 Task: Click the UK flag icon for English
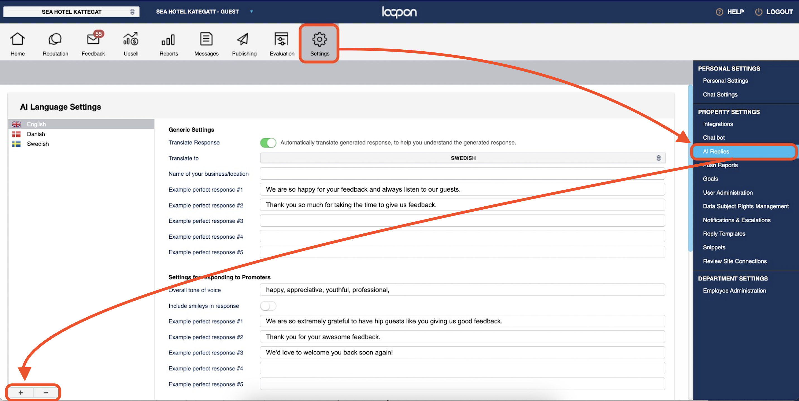point(16,124)
